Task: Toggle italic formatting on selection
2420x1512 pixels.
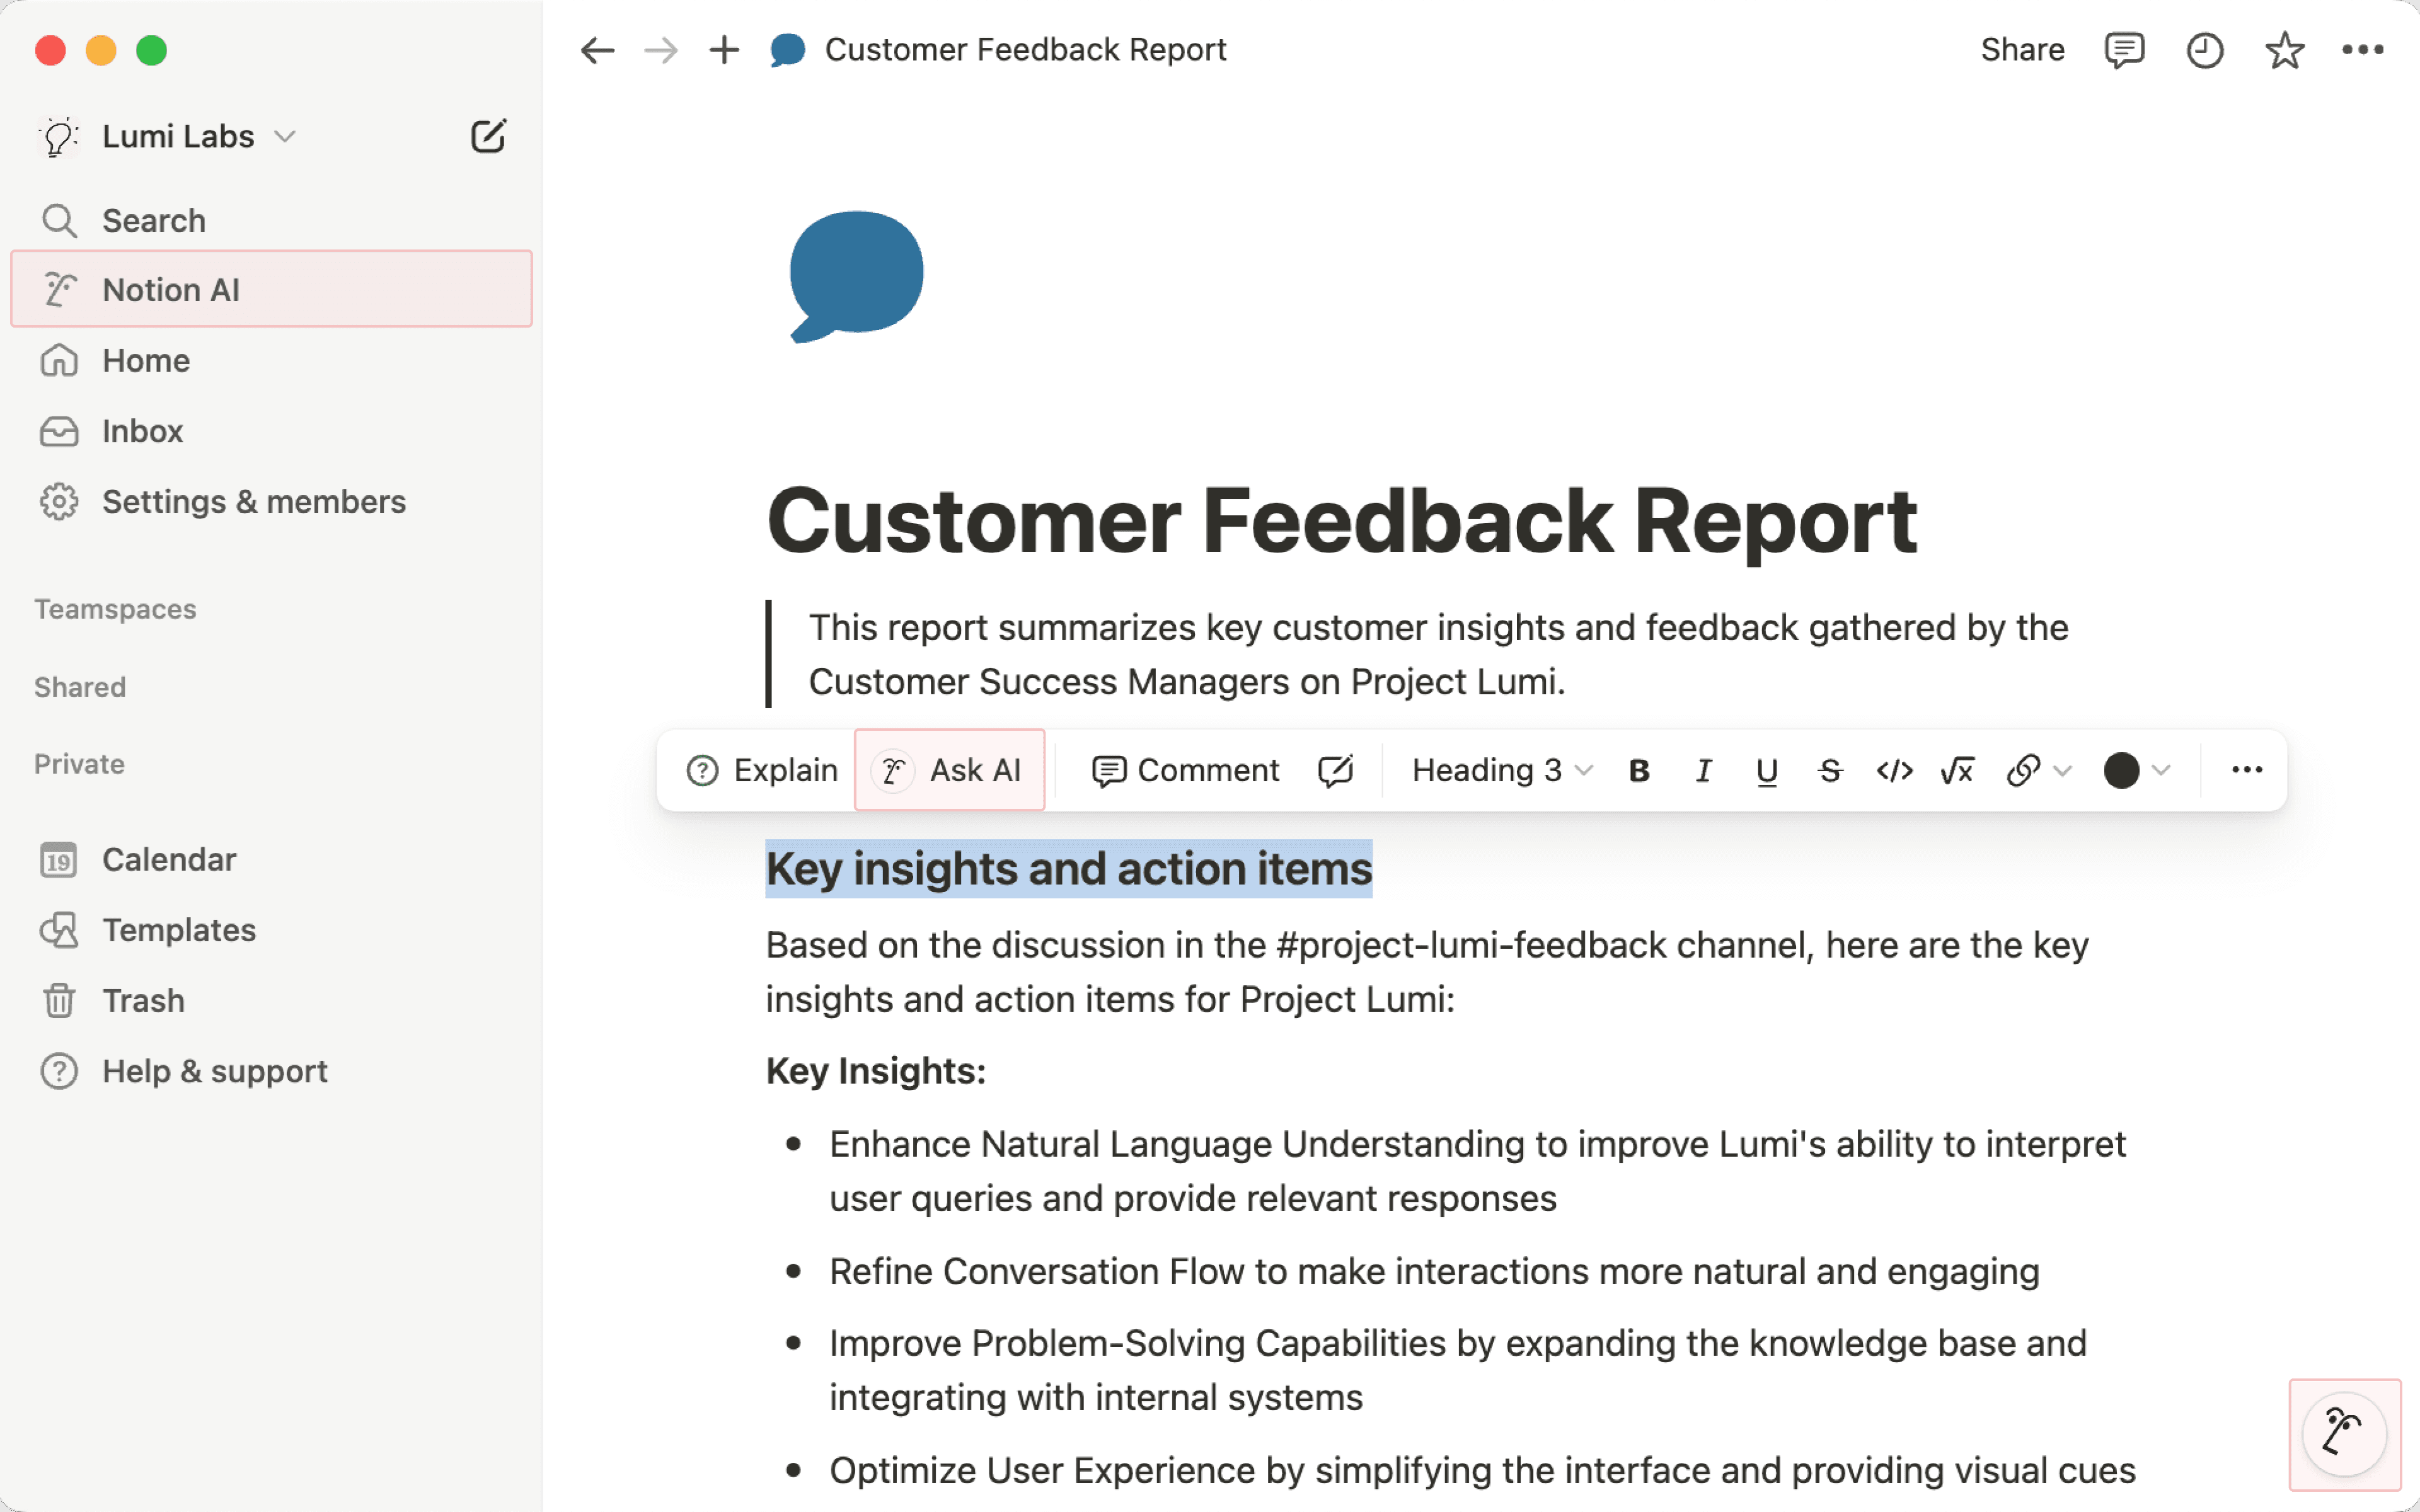Action: [x=1703, y=771]
